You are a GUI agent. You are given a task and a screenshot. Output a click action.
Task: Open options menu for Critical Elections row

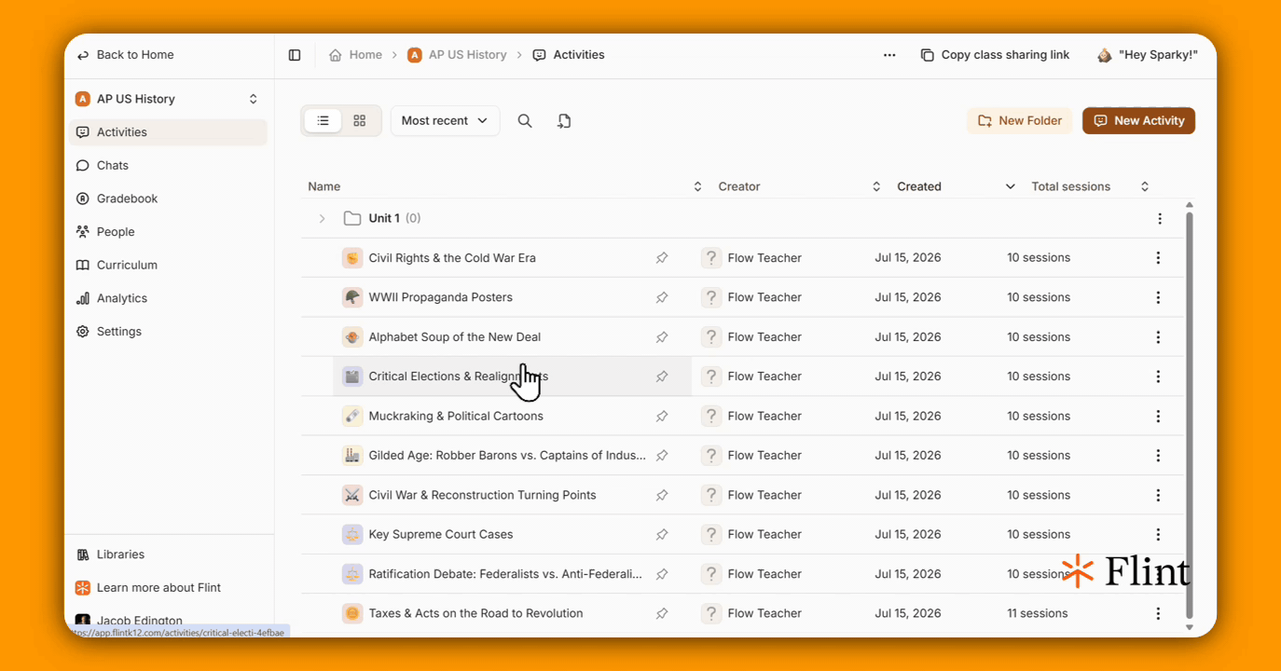(x=1158, y=377)
